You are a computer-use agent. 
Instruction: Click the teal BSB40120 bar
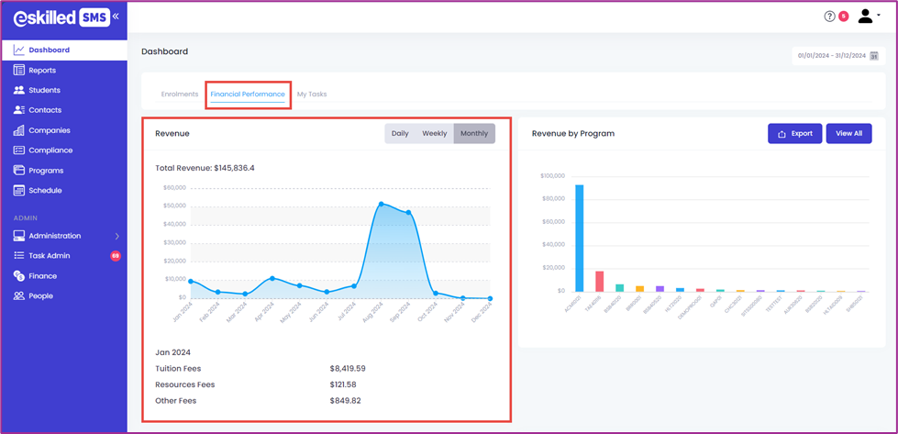coord(620,288)
